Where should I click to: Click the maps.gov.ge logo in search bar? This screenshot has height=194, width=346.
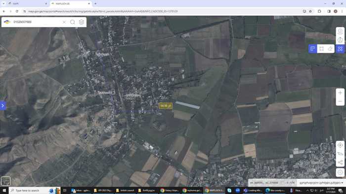(x=7, y=22)
